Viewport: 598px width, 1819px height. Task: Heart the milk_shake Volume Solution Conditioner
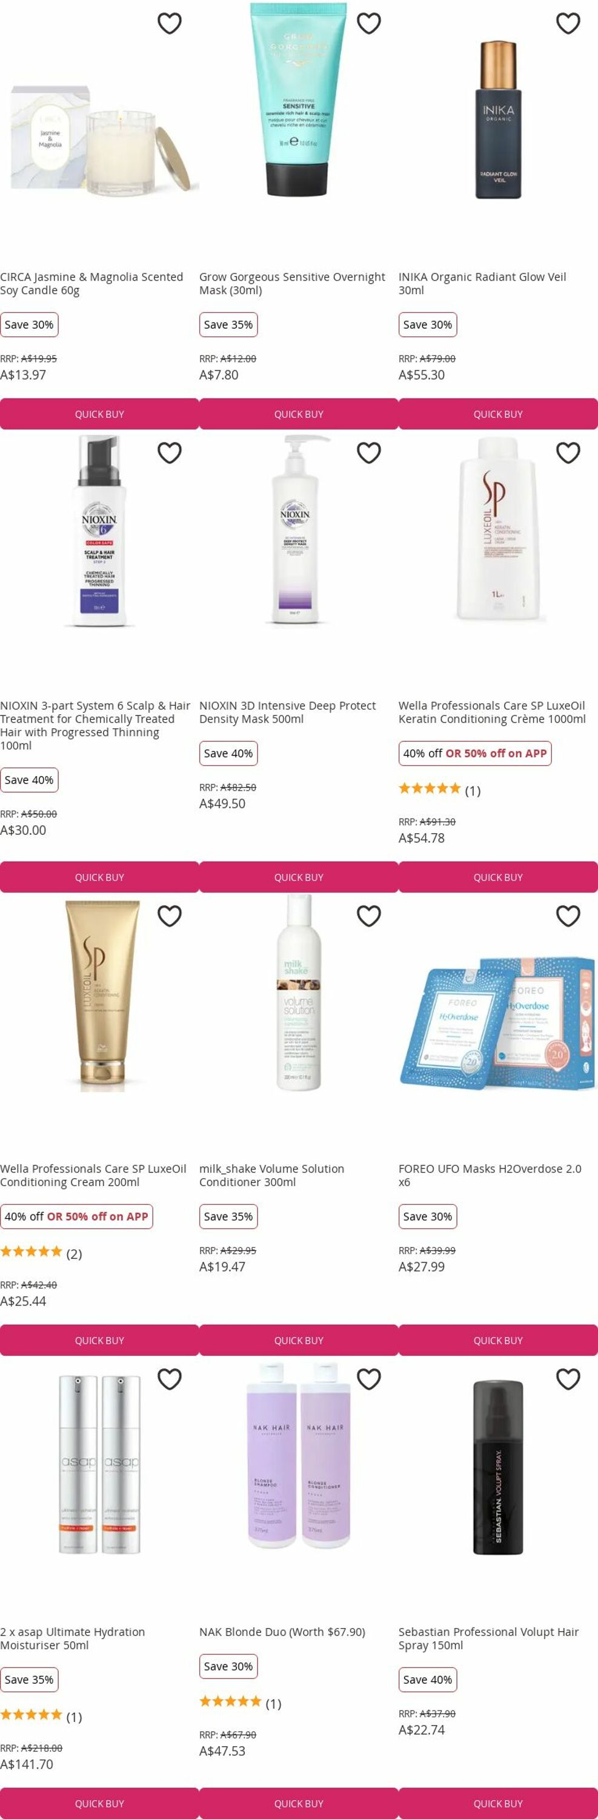[x=369, y=916]
